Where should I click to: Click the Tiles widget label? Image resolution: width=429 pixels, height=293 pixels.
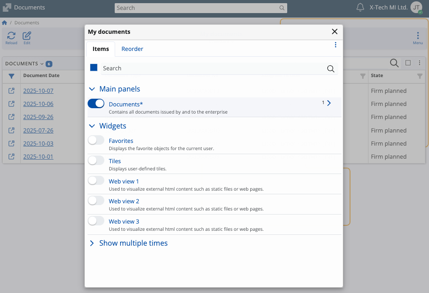115,161
